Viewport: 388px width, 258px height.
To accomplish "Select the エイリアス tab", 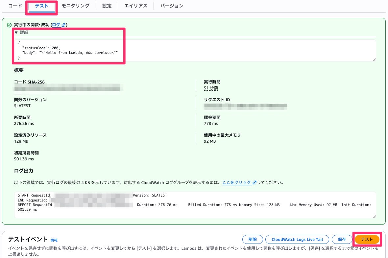I will point(135,6).
